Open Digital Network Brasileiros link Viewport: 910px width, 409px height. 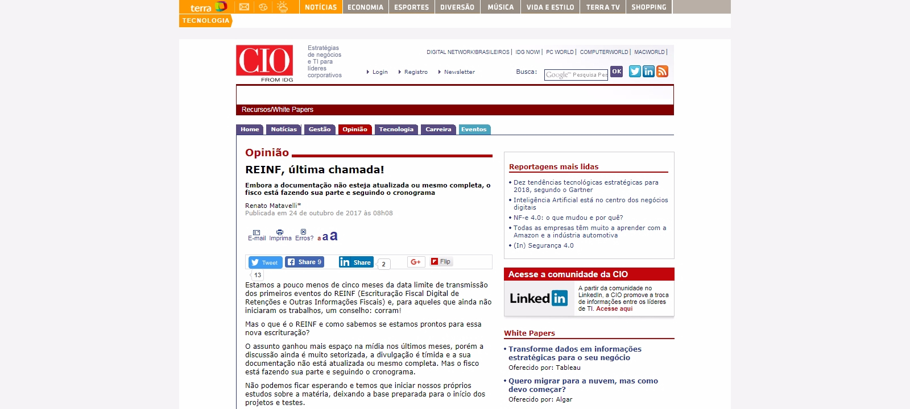coord(468,52)
